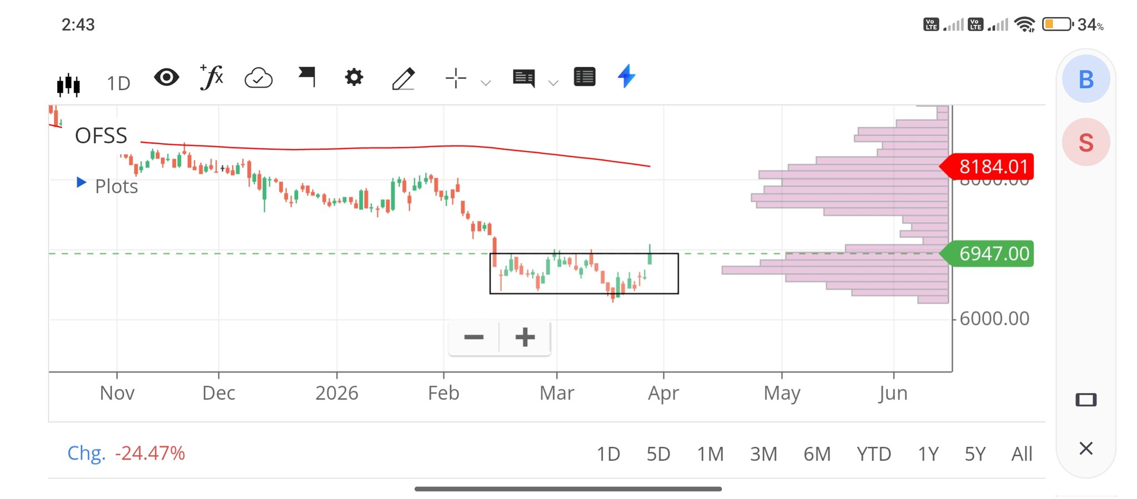Screen dimensions: 1137x499
Task: Click the flag events icon
Action: [307, 77]
